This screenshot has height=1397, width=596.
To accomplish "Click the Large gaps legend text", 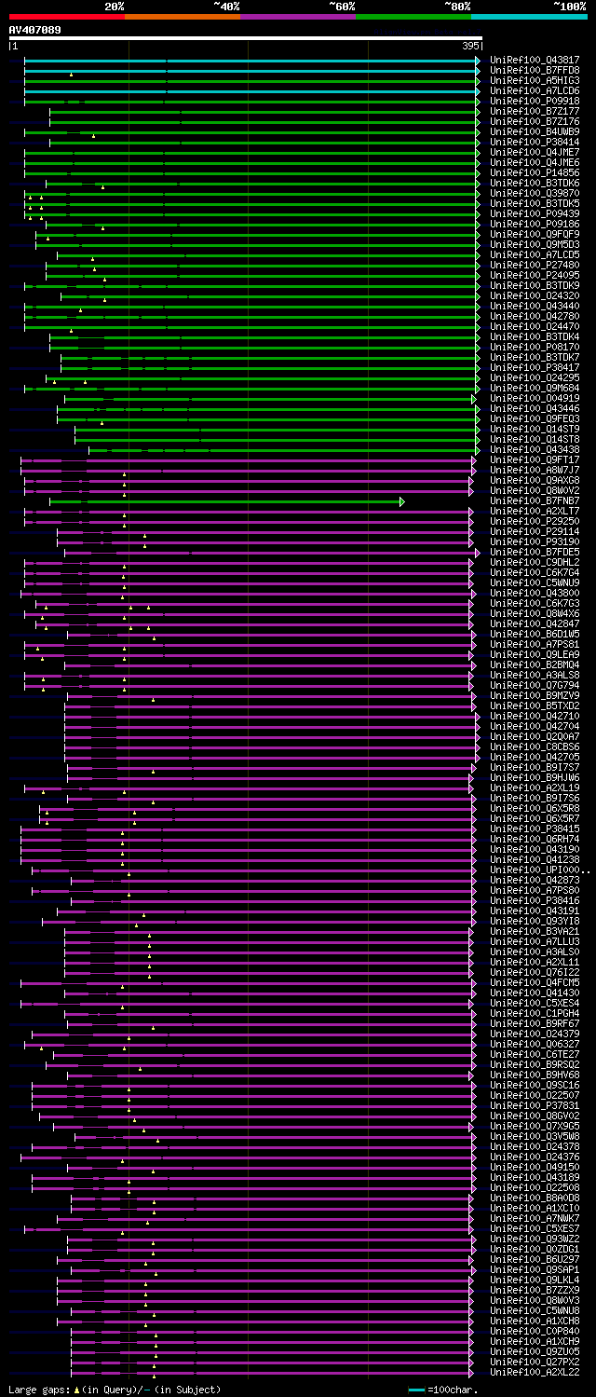I will click(115, 1390).
